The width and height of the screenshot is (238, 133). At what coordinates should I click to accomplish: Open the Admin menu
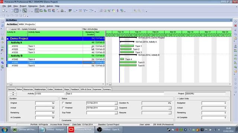49,6
